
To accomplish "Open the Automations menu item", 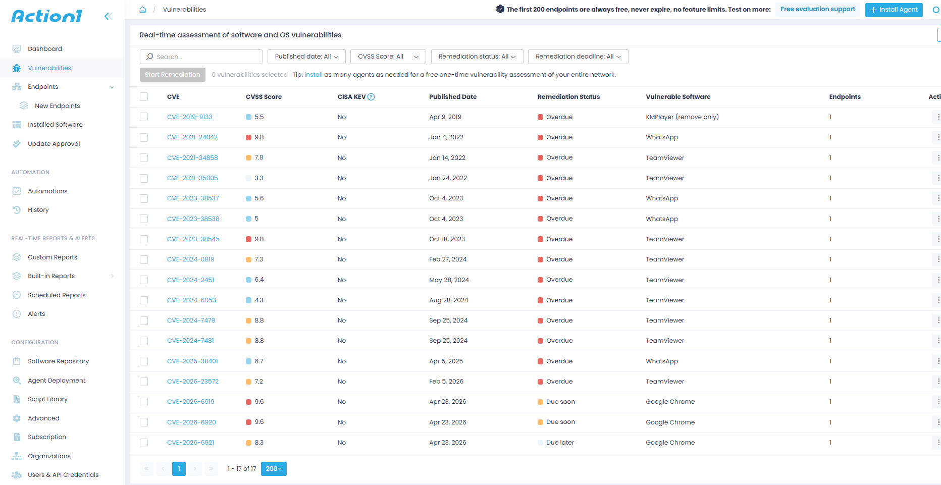I will [47, 191].
